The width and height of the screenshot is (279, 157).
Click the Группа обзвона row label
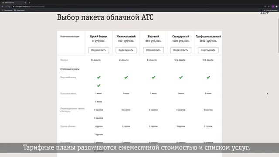click(x=68, y=126)
